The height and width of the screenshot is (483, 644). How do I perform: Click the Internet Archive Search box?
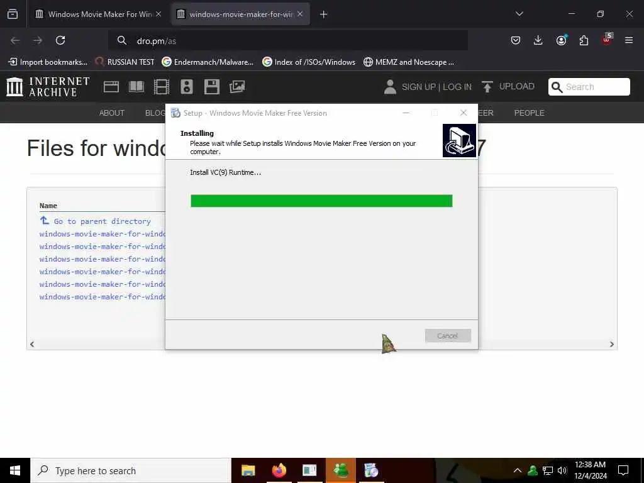point(589,87)
